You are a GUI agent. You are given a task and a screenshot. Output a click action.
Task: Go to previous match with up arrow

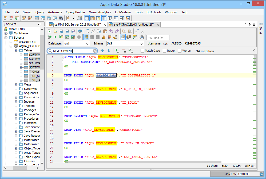(102, 51)
